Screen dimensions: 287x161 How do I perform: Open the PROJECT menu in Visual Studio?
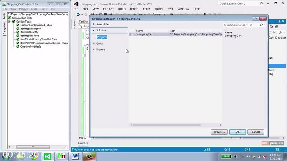click(x=108, y=9)
